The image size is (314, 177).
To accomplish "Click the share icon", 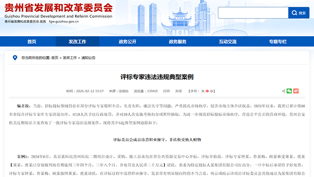I will (x=283, y=91).
